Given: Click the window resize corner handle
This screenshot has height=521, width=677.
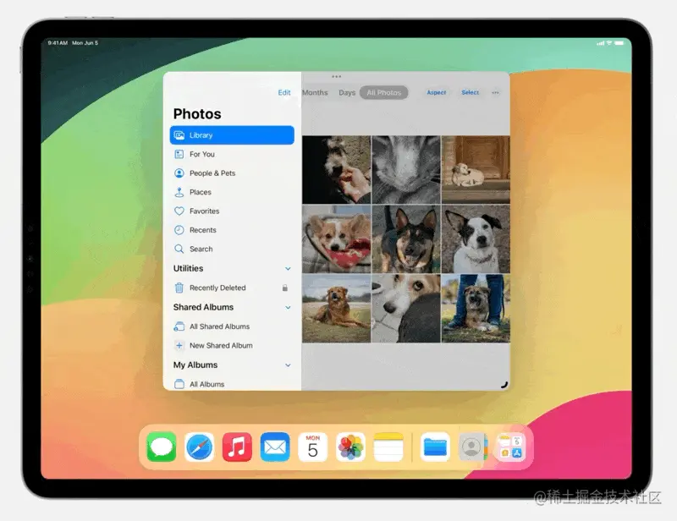Looking at the screenshot, I should 504,385.
